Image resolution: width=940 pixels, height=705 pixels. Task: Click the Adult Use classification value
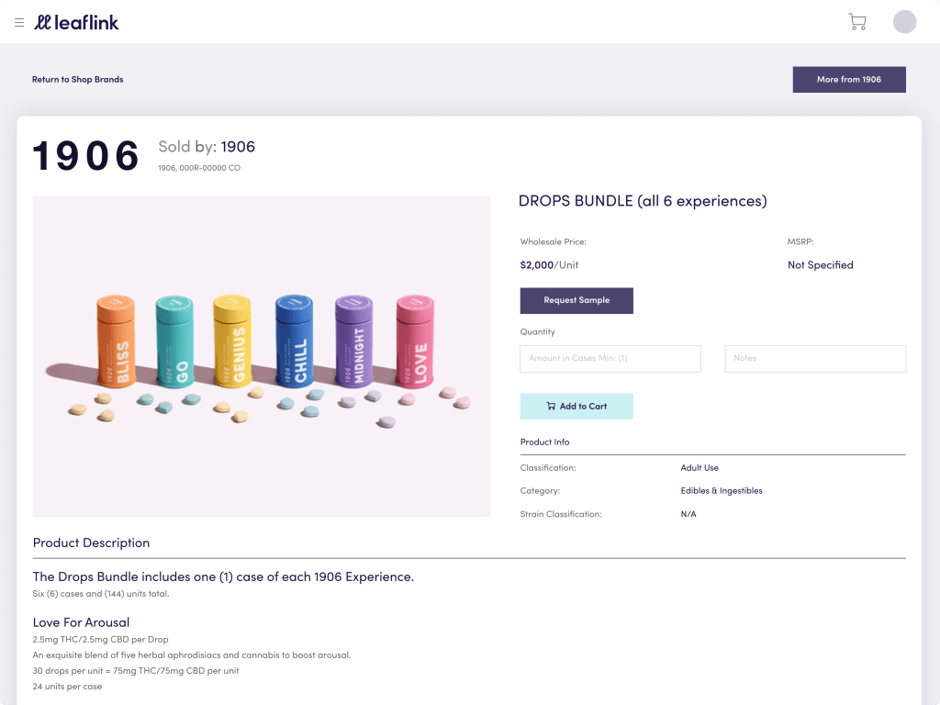click(x=699, y=468)
